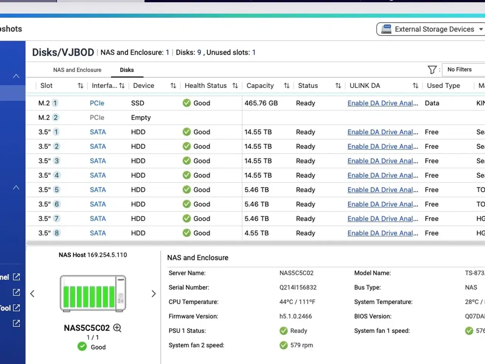The width and height of the screenshot is (485, 364).
Task: Sort by ULINK DA column arrows
Action: tap(415, 86)
